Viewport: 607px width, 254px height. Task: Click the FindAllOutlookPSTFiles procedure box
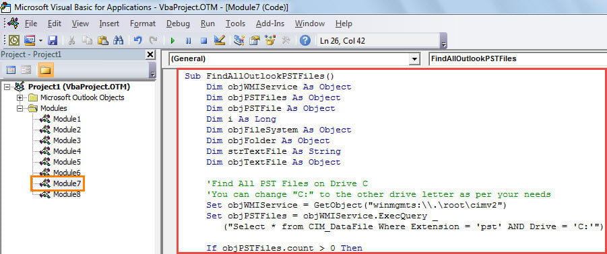pyautogui.click(x=518, y=59)
